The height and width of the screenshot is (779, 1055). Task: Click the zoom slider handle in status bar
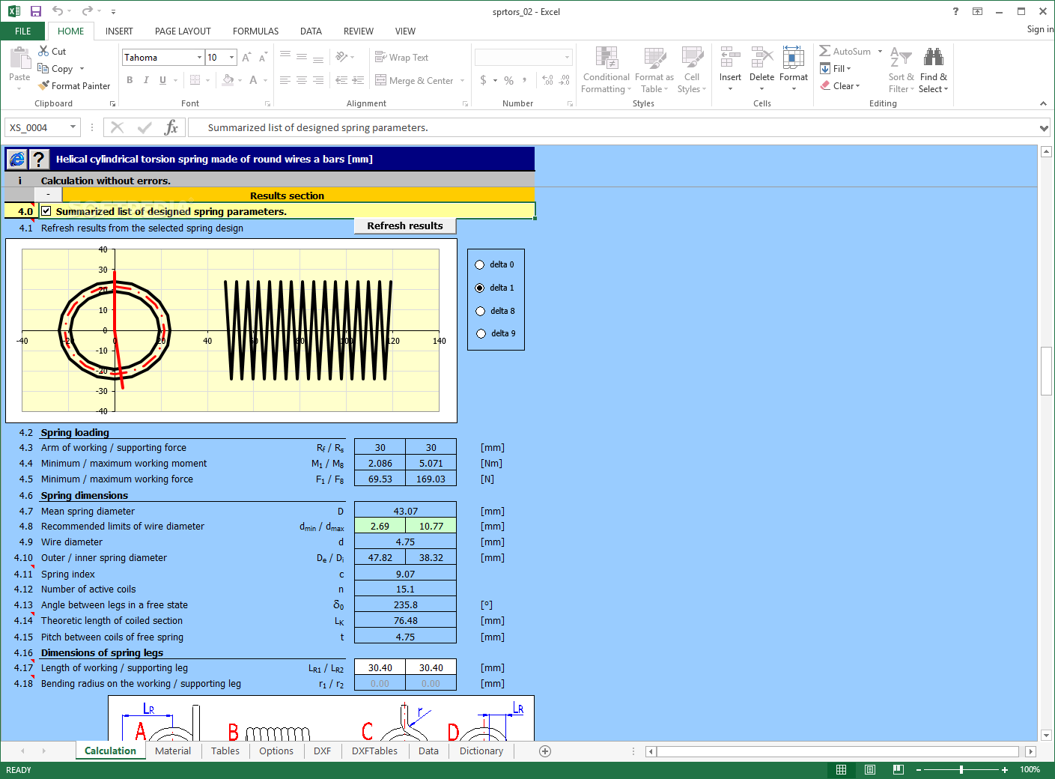click(961, 769)
